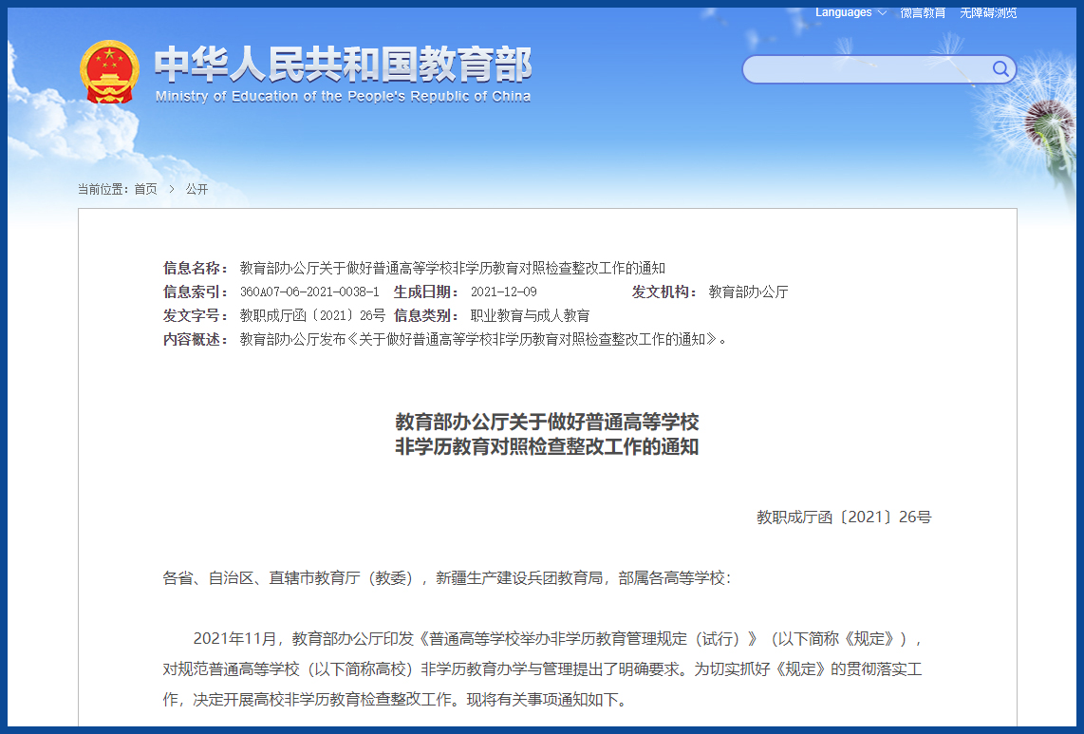Click the generation date 2021-12-09
Image resolution: width=1084 pixels, height=734 pixels.
tap(503, 292)
